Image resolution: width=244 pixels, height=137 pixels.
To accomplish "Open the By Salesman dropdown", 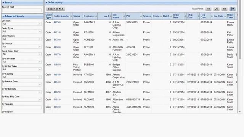I will [40, 62].
